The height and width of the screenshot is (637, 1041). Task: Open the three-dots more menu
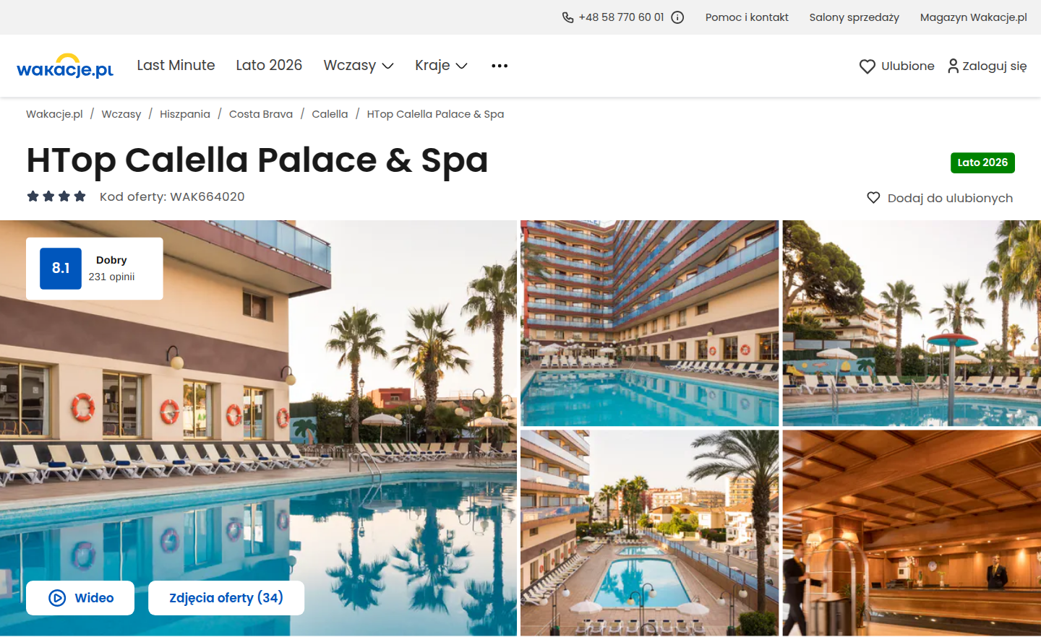[x=500, y=66]
